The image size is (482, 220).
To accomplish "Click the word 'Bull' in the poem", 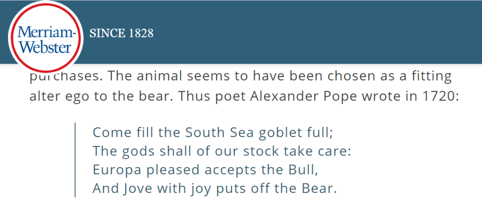I will pyautogui.click(x=306, y=170).
